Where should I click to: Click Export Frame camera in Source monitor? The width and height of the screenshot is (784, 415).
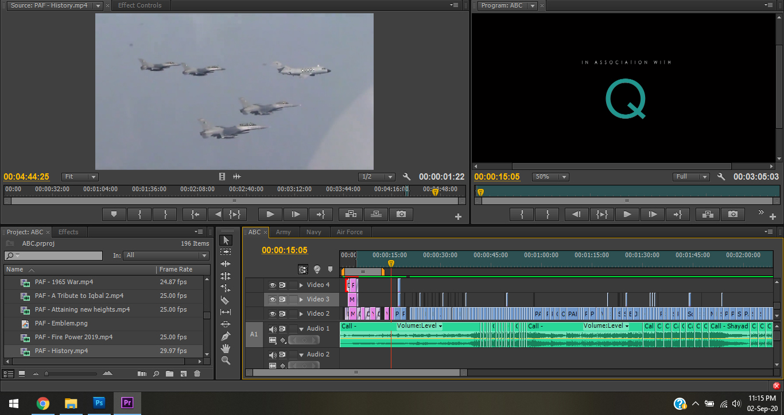[x=401, y=214]
